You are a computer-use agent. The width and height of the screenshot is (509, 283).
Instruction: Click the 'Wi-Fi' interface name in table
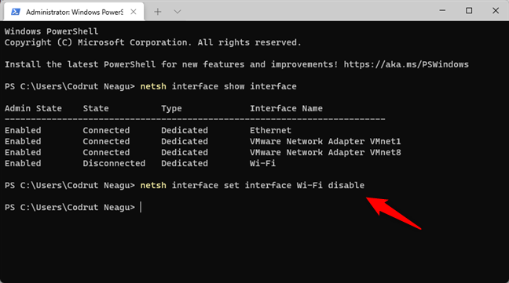click(x=262, y=164)
